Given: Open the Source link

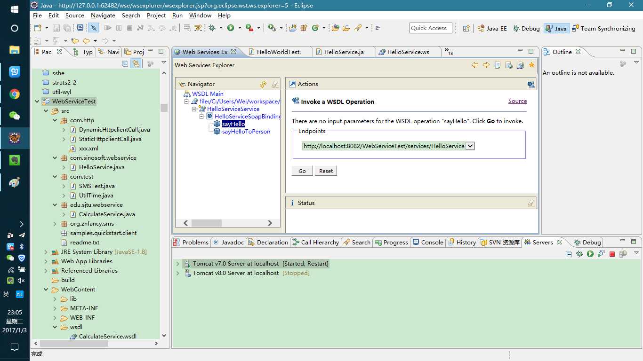Looking at the screenshot, I should pyautogui.click(x=517, y=101).
